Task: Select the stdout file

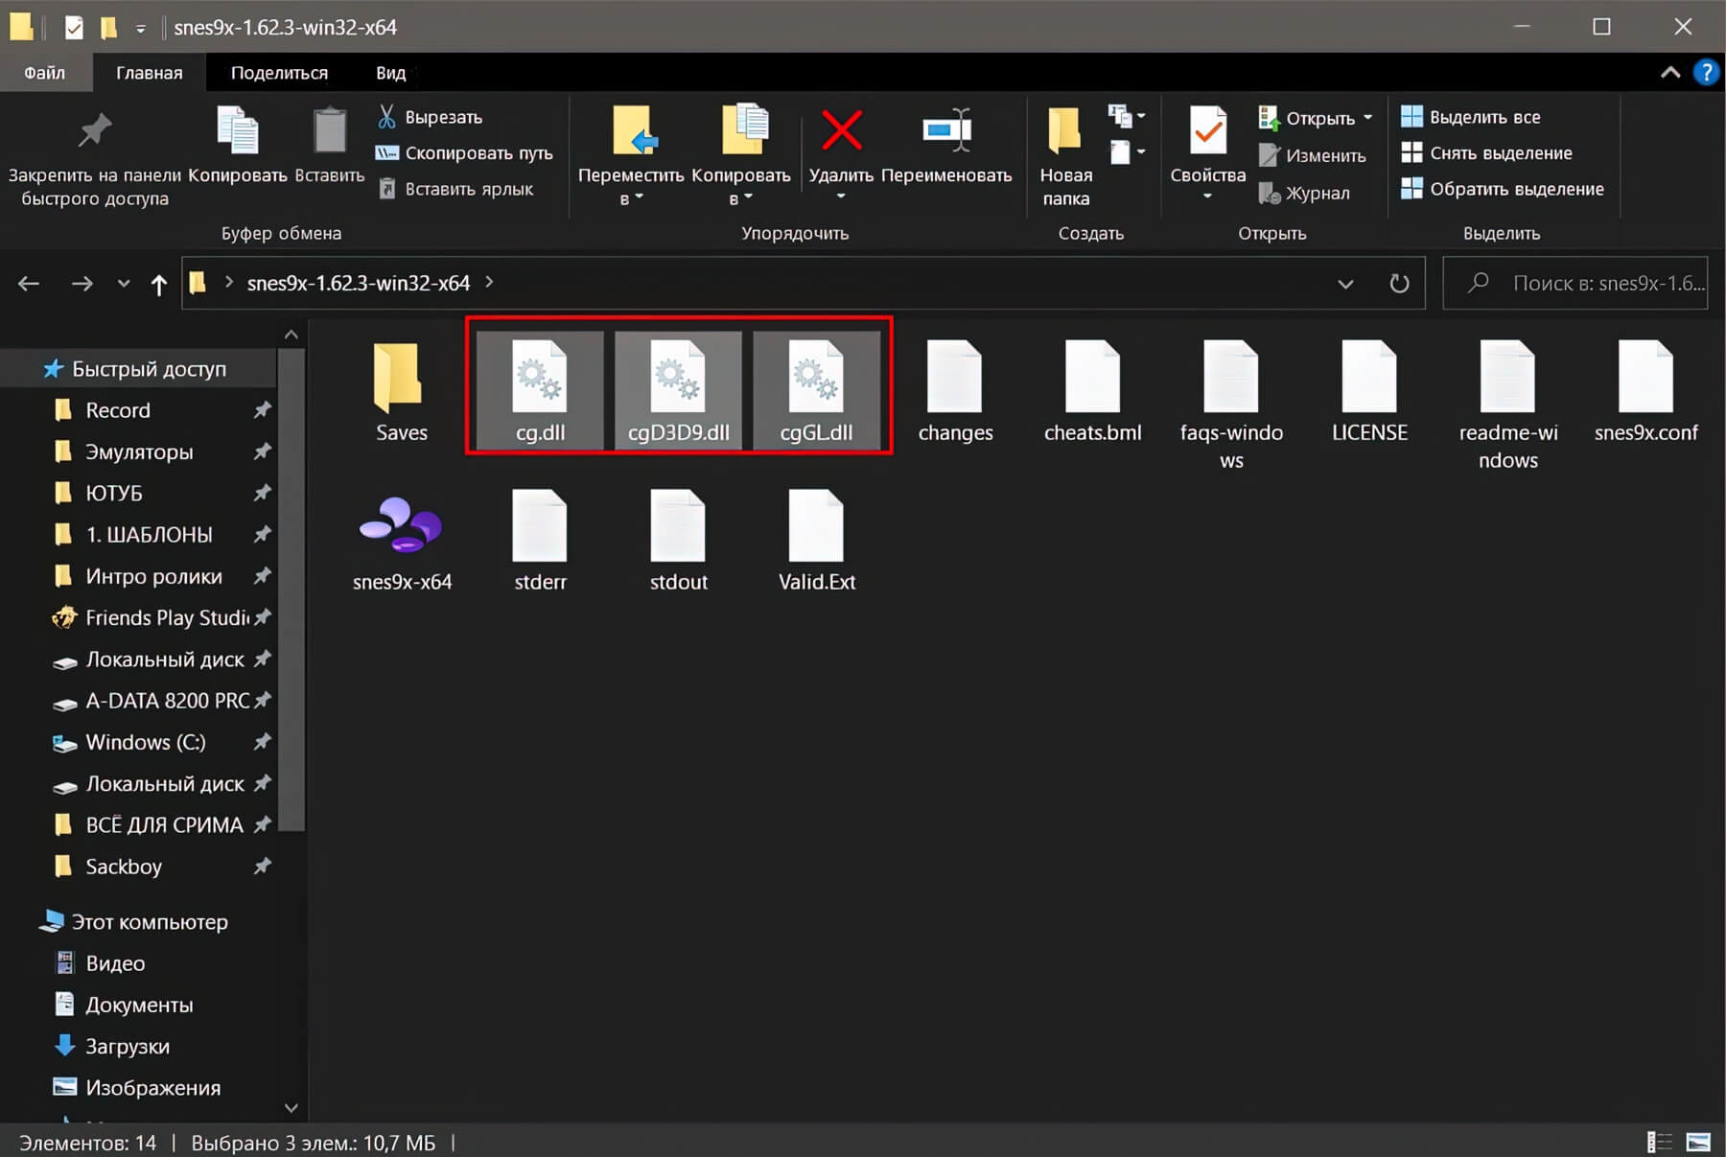Action: coord(678,542)
